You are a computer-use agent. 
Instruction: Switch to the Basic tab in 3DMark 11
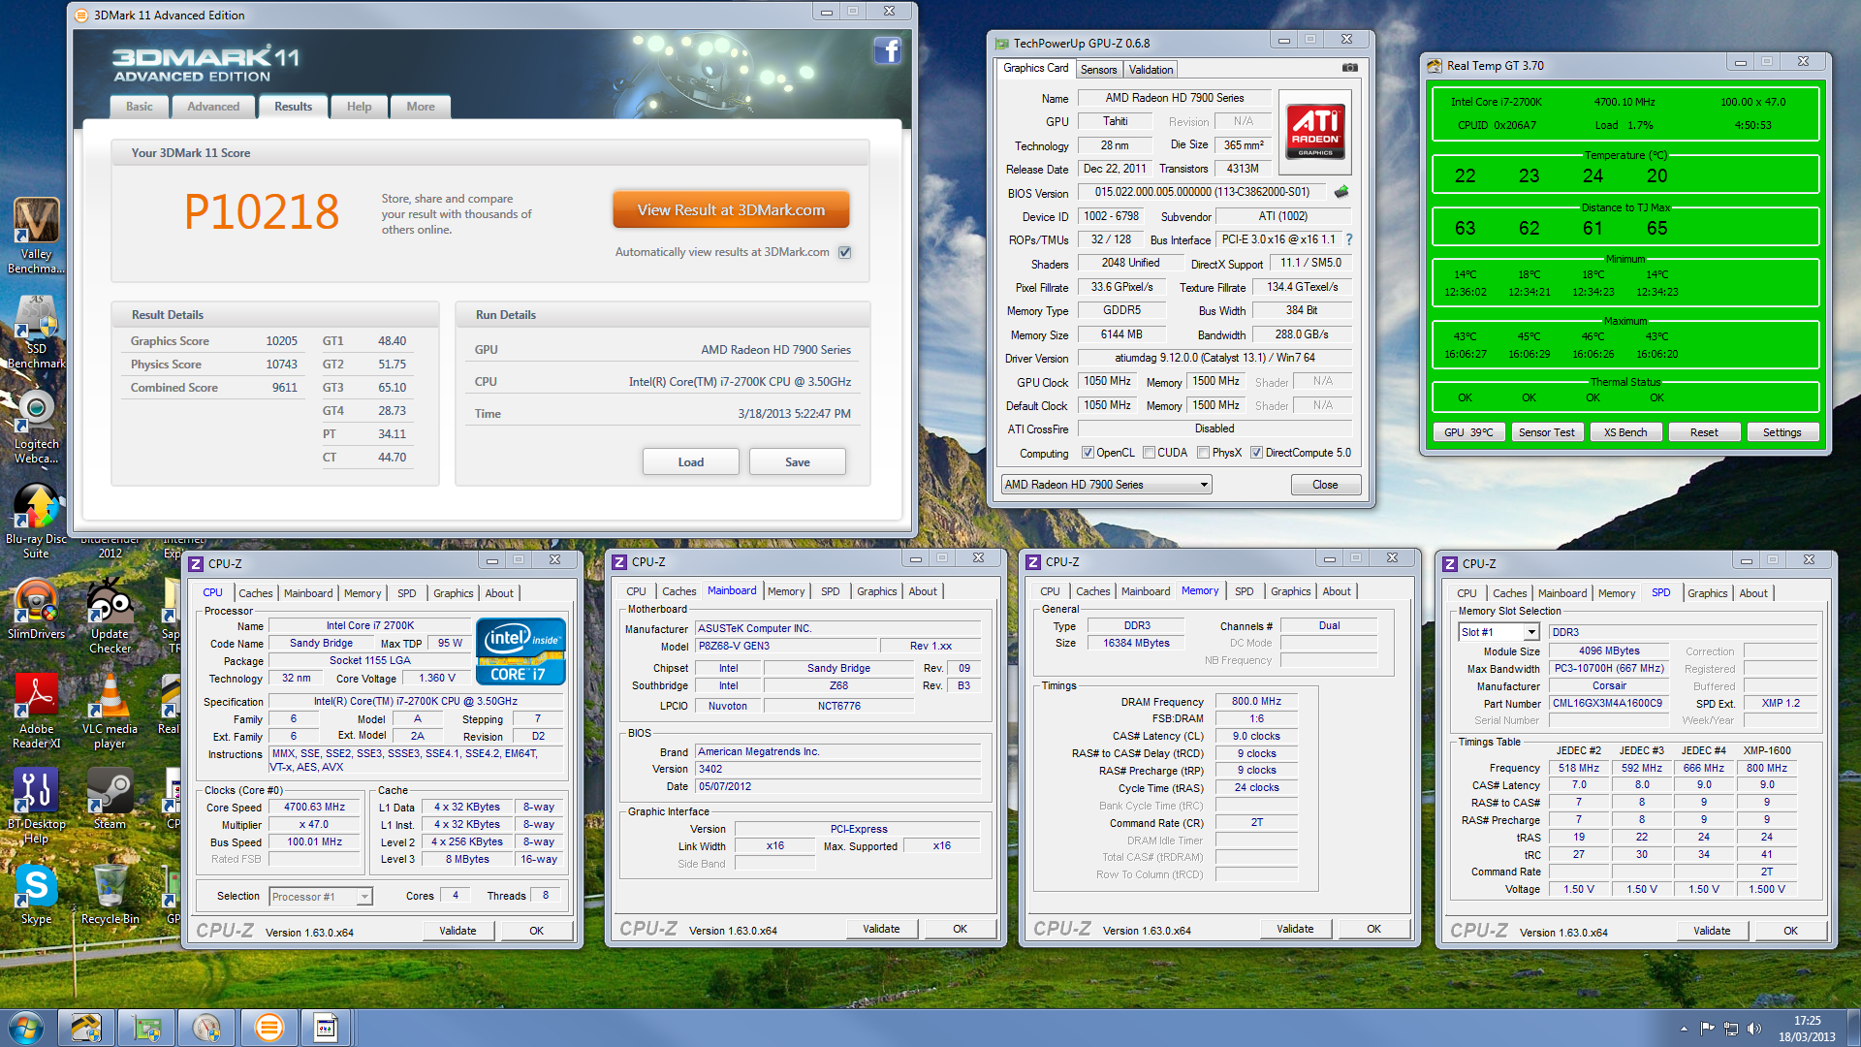[x=140, y=107]
